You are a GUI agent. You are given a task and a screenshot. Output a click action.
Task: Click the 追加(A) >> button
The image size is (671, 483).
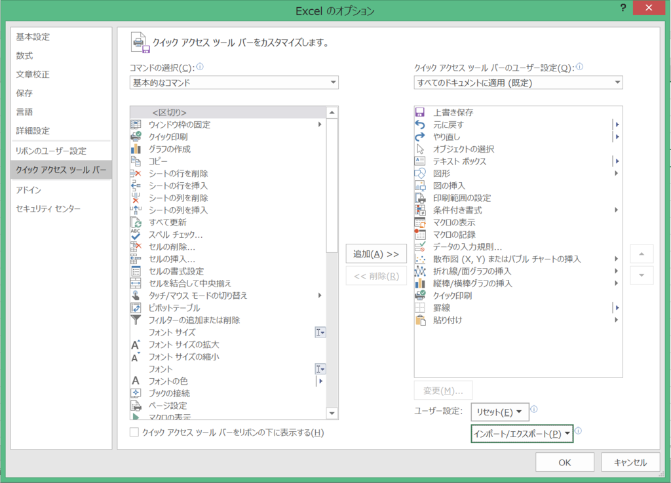(x=376, y=254)
